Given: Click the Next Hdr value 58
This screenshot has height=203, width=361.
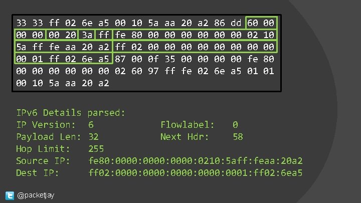Looking at the screenshot, I should (238, 137).
